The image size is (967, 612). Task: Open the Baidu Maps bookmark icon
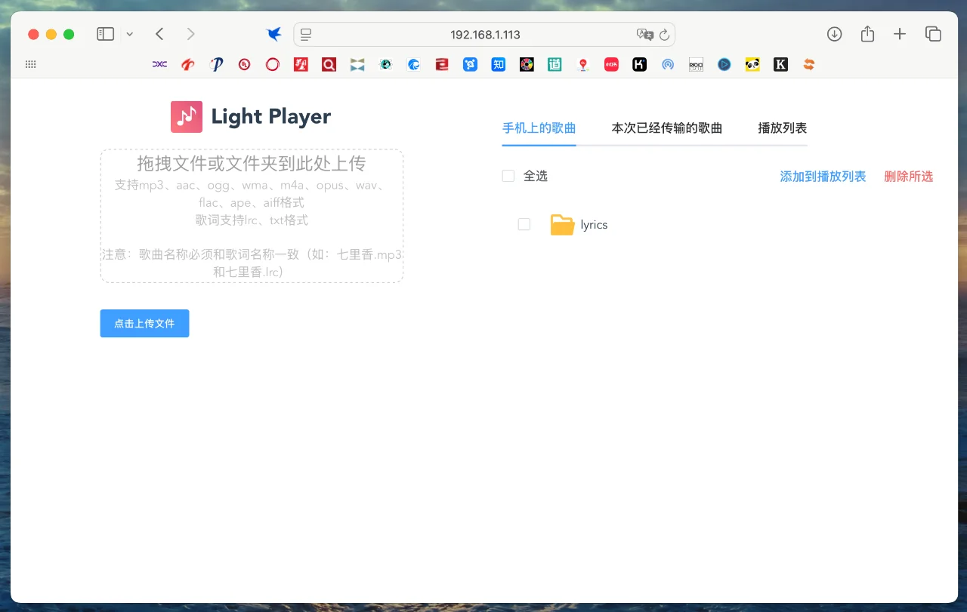click(x=582, y=64)
